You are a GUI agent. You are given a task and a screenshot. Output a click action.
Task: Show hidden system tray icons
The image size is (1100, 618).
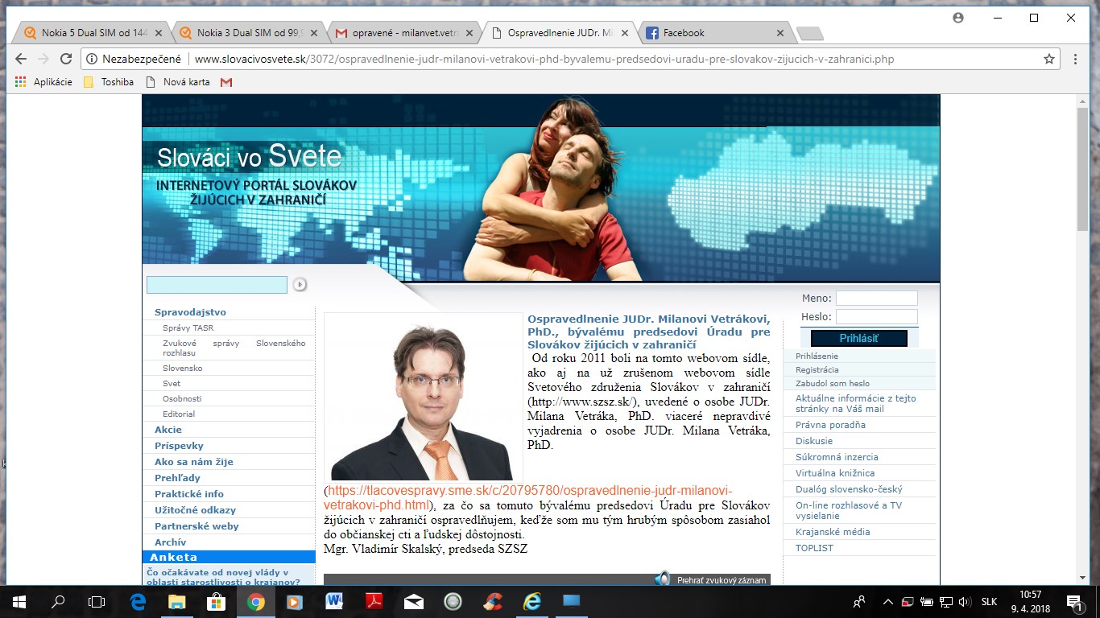click(x=887, y=601)
